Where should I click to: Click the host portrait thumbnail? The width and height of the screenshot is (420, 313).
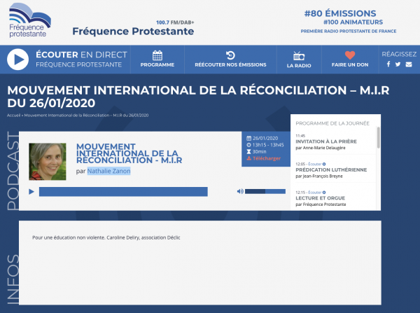pyautogui.click(x=48, y=162)
